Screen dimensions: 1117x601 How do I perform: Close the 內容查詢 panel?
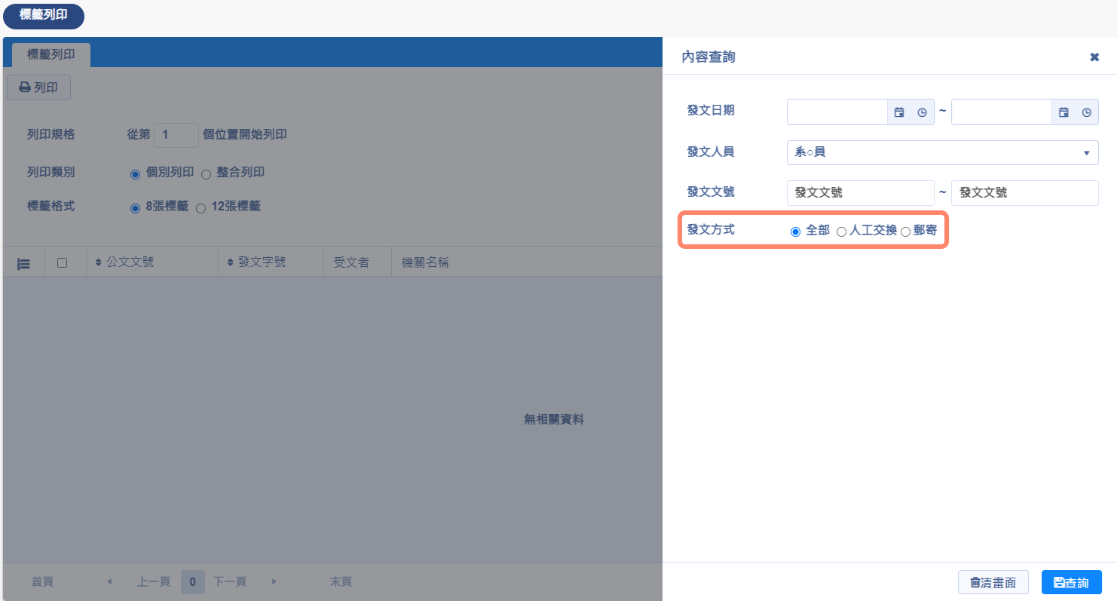click(1094, 57)
